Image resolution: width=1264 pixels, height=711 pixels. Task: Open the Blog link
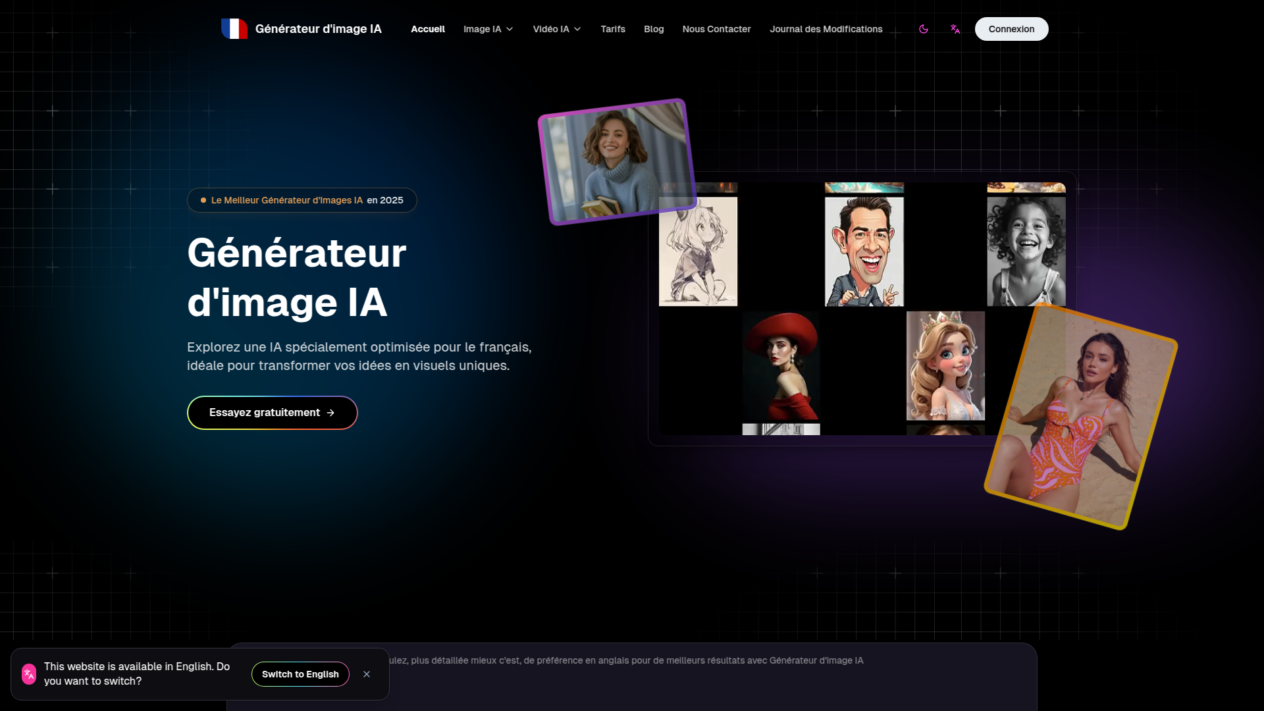[654, 29]
